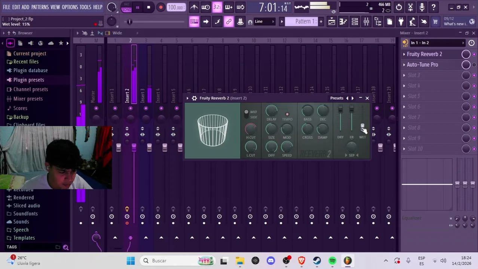
Task: Open the Soundfonts browser folder
Action: point(25,214)
